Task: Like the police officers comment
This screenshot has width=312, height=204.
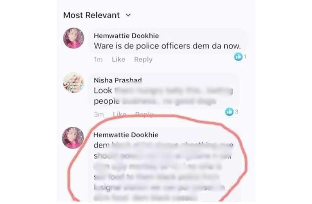Action: coord(118,59)
